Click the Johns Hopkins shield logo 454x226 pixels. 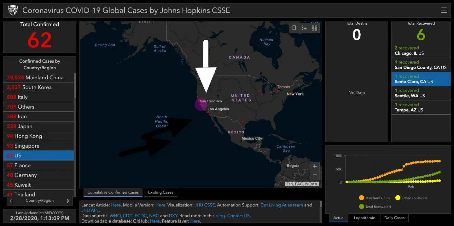(x=13, y=10)
